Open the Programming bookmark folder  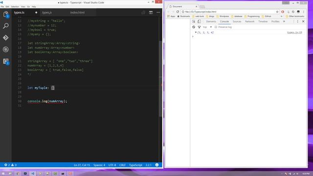coord(252,16)
